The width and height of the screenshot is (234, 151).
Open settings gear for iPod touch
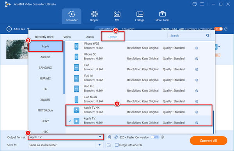197,101
